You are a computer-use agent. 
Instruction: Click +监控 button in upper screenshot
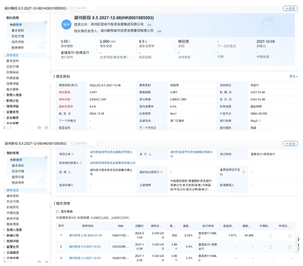click(x=290, y=8)
